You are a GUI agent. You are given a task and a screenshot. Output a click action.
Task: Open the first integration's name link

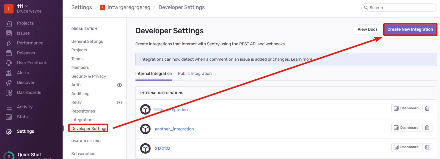(171, 110)
